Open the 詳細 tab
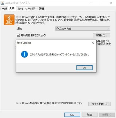The height and width of the screenshot is (118, 116). (x=42, y=9)
